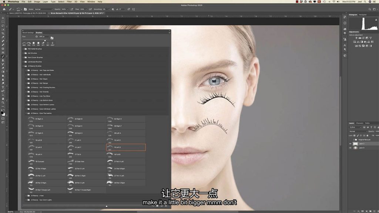Open the Bryce Retouch After document tab
This screenshot has width=379, height=213.
coord(77,13)
